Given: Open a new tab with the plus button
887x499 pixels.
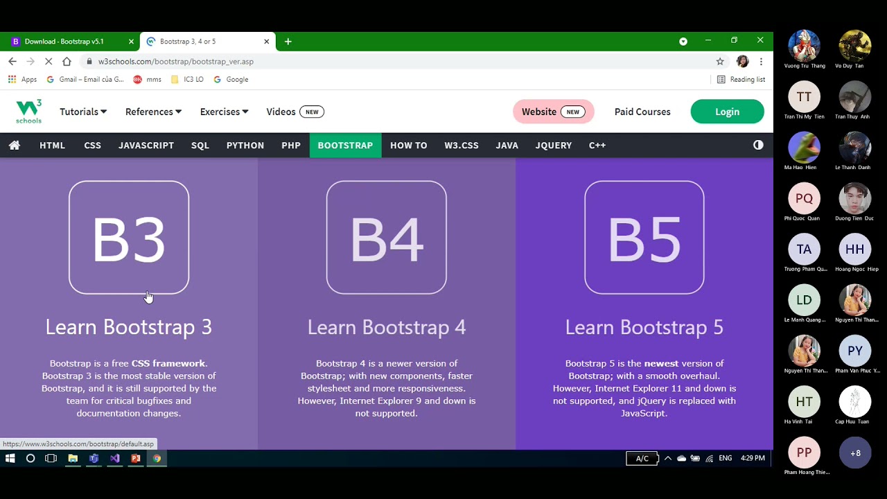Looking at the screenshot, I should (x=288, y=42).
